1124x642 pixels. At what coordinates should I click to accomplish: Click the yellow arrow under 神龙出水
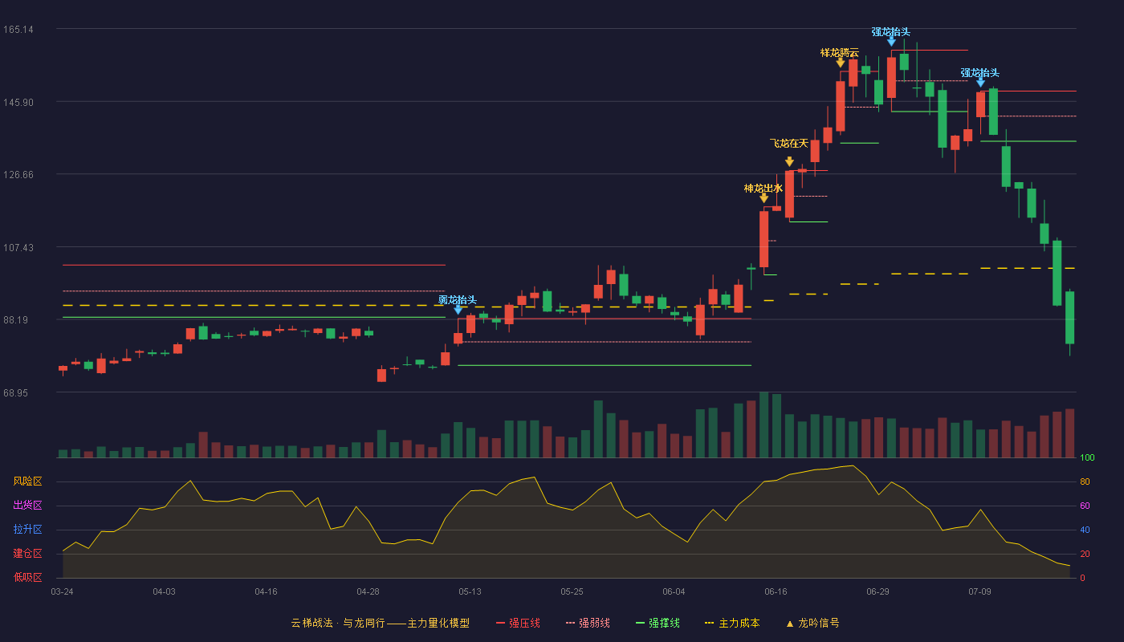coord(764,198)
